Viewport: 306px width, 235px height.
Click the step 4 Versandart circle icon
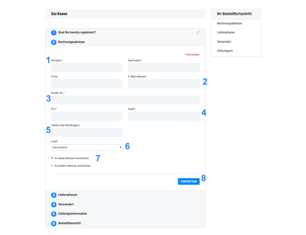click(54, 204)
